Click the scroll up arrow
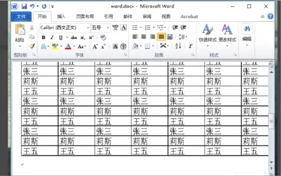 tap(271, 72)
